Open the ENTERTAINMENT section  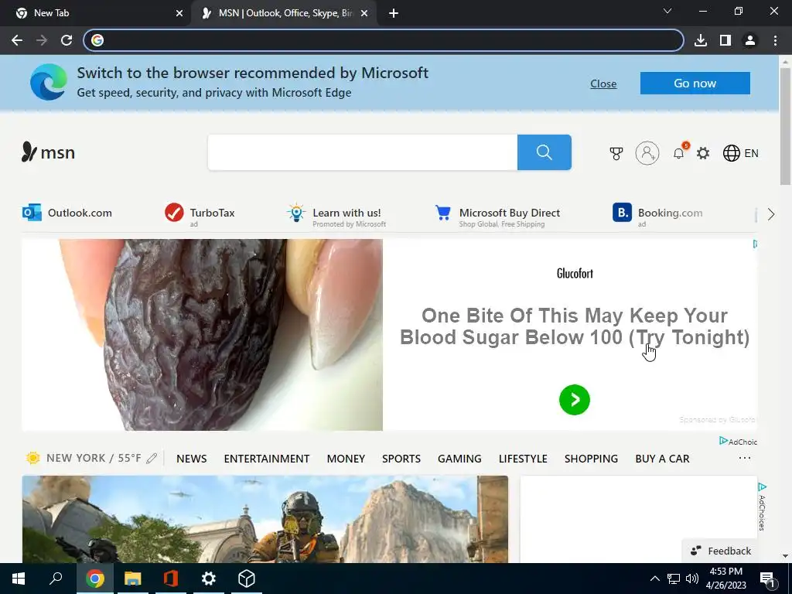pos(267,459)
